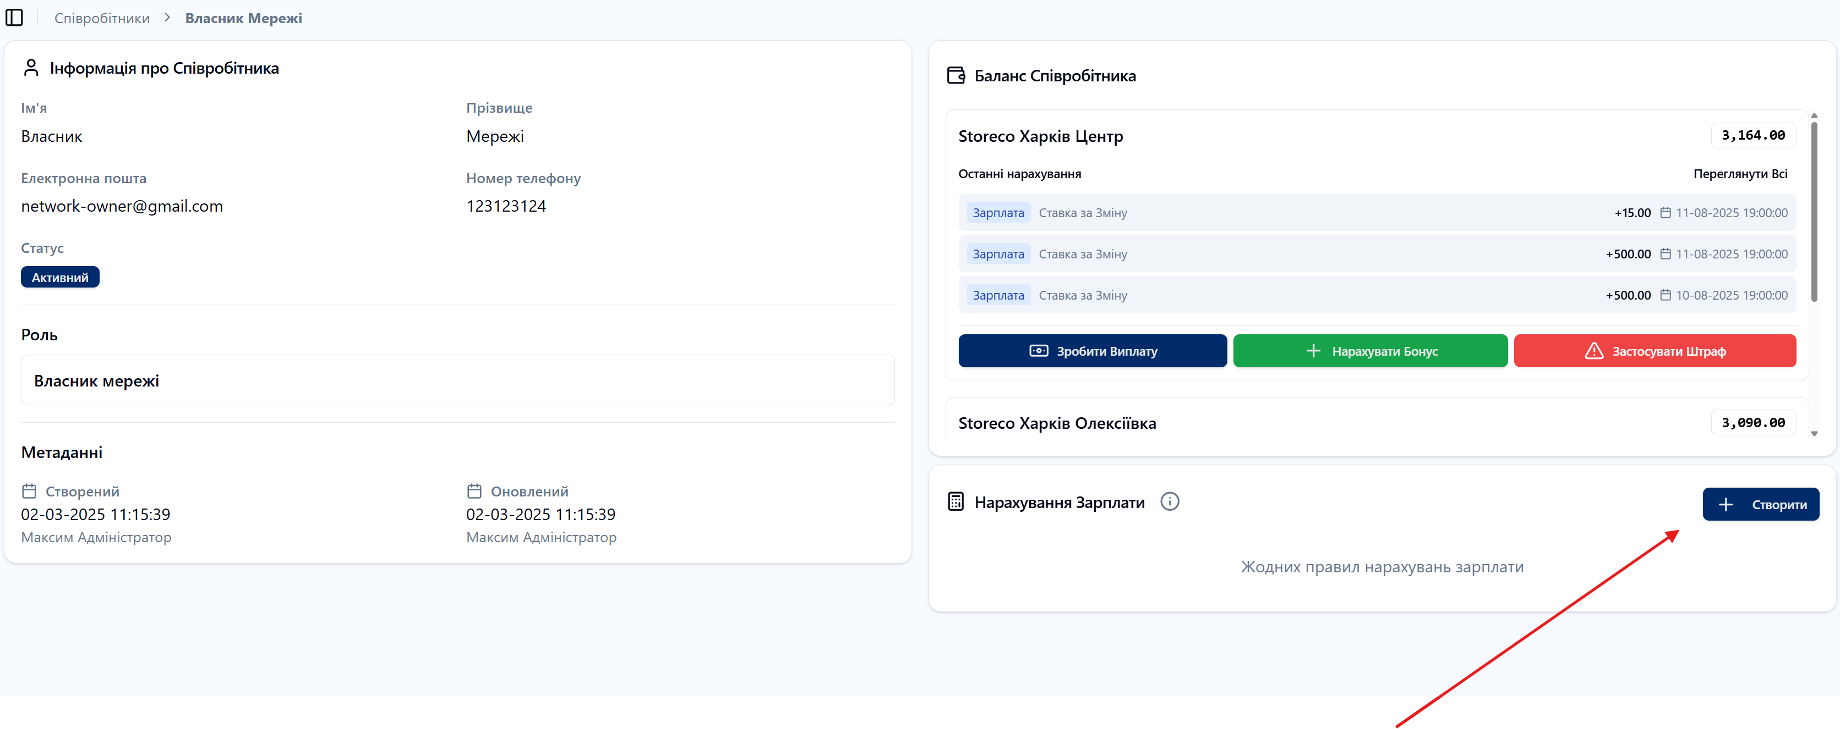The width and height of the screenshot is (1840, 729).
Task: Click the info icon beside Нарахування Зарплати
Action: click(x=1169, y=501)
